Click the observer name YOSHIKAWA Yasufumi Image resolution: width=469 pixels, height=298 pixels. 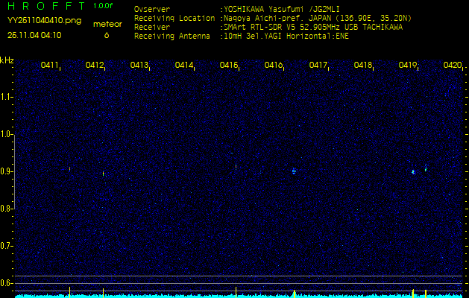pos(274,10)
